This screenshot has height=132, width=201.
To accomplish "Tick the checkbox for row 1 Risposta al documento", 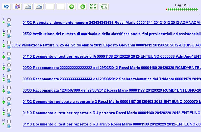I will coord(9,20).
